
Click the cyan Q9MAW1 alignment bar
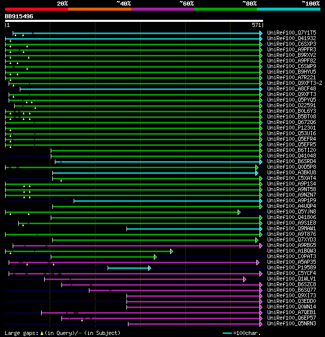[193, 229]
